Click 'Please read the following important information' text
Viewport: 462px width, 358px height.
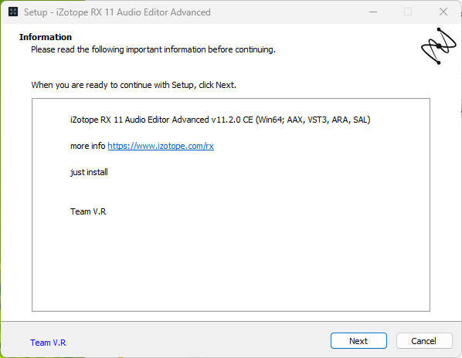click(x=153, y=49)
